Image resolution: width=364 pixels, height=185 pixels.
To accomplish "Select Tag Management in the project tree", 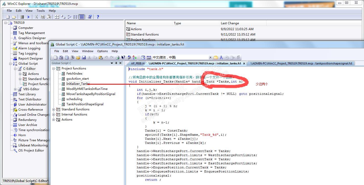I will coord(31,33).
